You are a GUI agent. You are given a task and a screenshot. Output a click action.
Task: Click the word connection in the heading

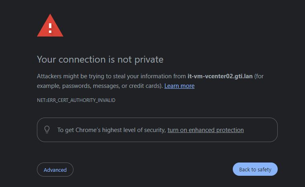pos(82,59)
